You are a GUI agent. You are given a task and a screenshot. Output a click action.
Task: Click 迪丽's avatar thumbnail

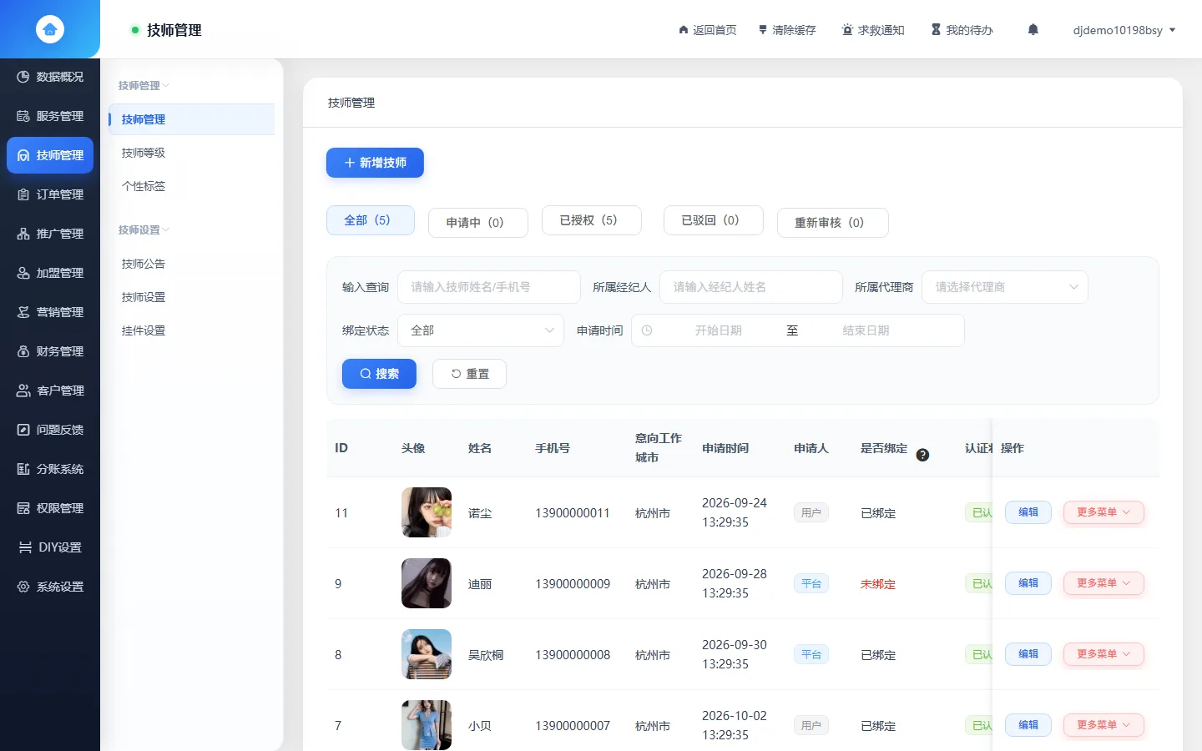(427, 583)
